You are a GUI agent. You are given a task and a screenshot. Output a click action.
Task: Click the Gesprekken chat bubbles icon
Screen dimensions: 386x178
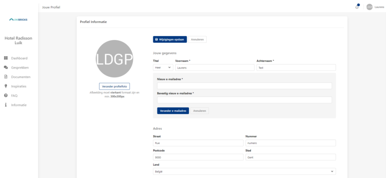pyautogui.click(x=6, y=68)
